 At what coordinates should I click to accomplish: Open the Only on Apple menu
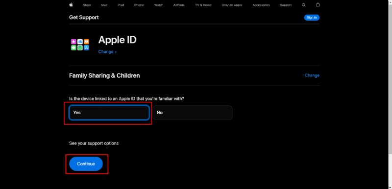pos(232,5)
